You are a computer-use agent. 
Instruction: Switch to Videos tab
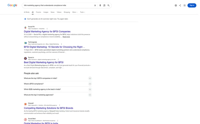(x=59, y=12)
